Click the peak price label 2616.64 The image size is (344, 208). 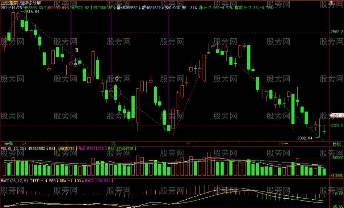click(32, 12)
